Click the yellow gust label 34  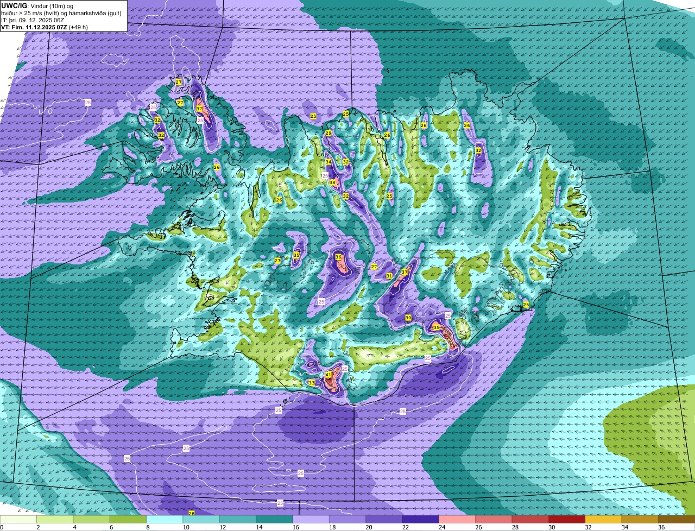click(x=328, y=162)
